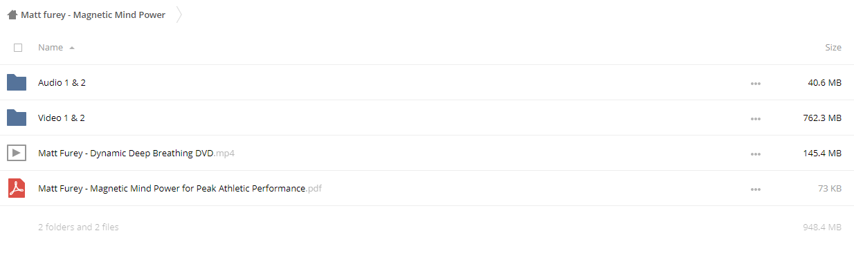
Task: Toggle the select-all checkbox
Action: tap(18, 48)
